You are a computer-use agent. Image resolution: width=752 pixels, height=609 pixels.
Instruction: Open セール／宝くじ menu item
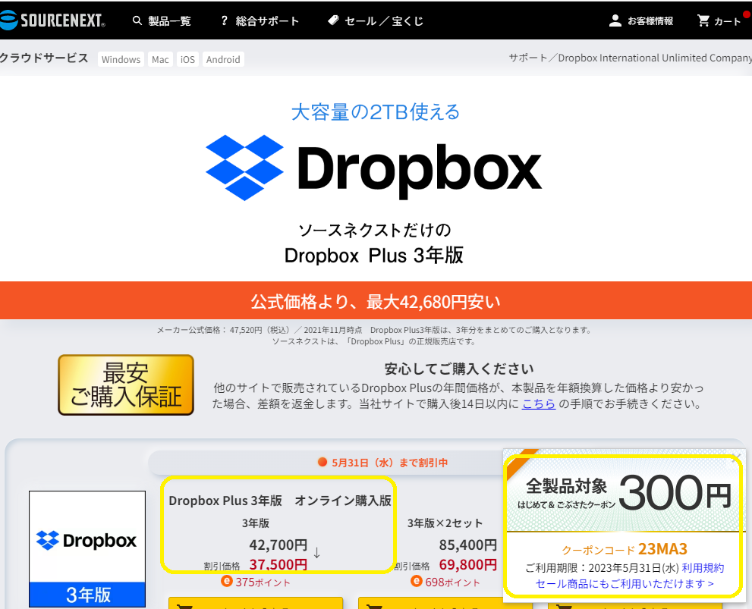(384, 20)
